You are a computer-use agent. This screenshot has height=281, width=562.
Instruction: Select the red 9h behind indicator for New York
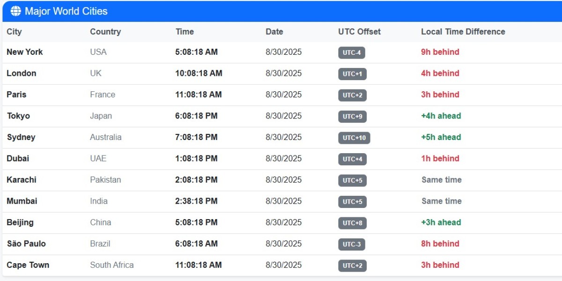(440, 52)
